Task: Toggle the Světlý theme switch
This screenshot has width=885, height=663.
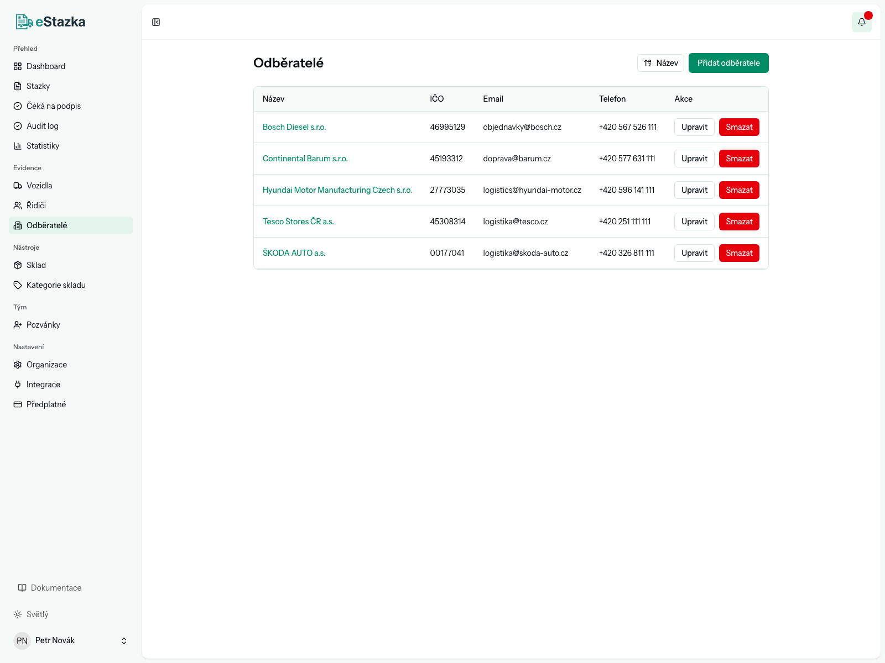Action: point(31,614)
